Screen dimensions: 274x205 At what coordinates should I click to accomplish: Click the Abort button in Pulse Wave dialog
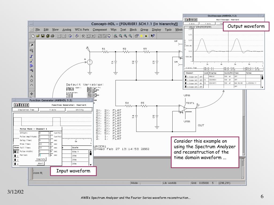[41, 164]
